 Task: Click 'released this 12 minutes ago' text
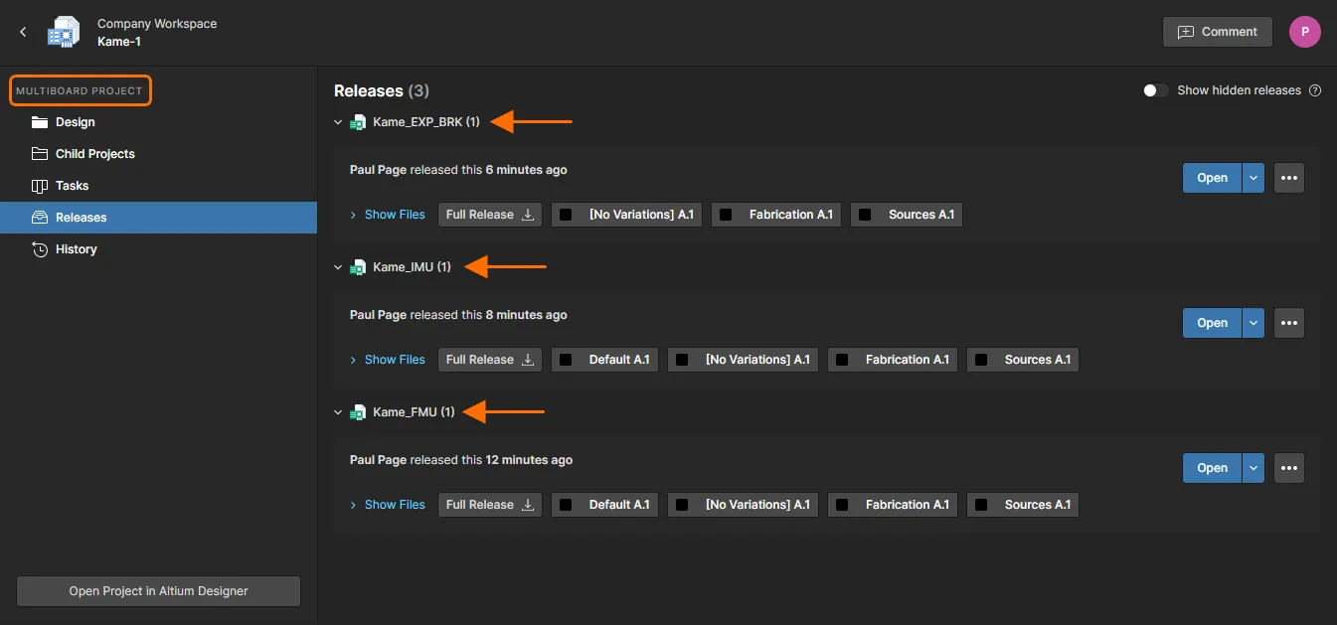[x=491, y=460]
